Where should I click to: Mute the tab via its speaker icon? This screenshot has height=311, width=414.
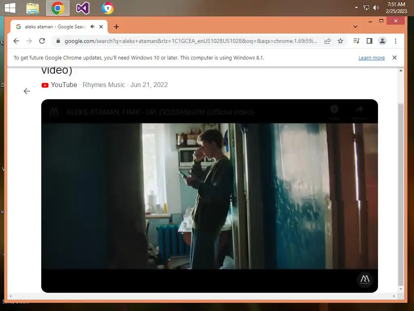click(93, 27)
